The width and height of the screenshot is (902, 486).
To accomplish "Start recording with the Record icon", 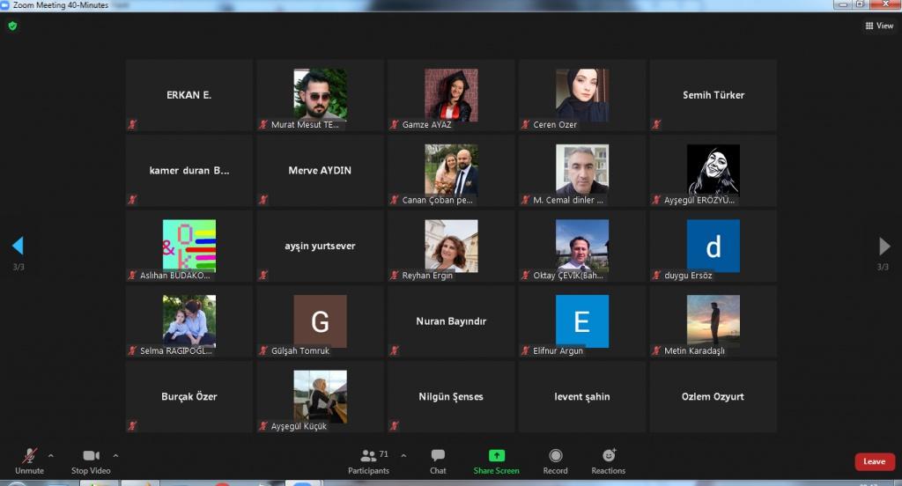I will coord(555,460).
